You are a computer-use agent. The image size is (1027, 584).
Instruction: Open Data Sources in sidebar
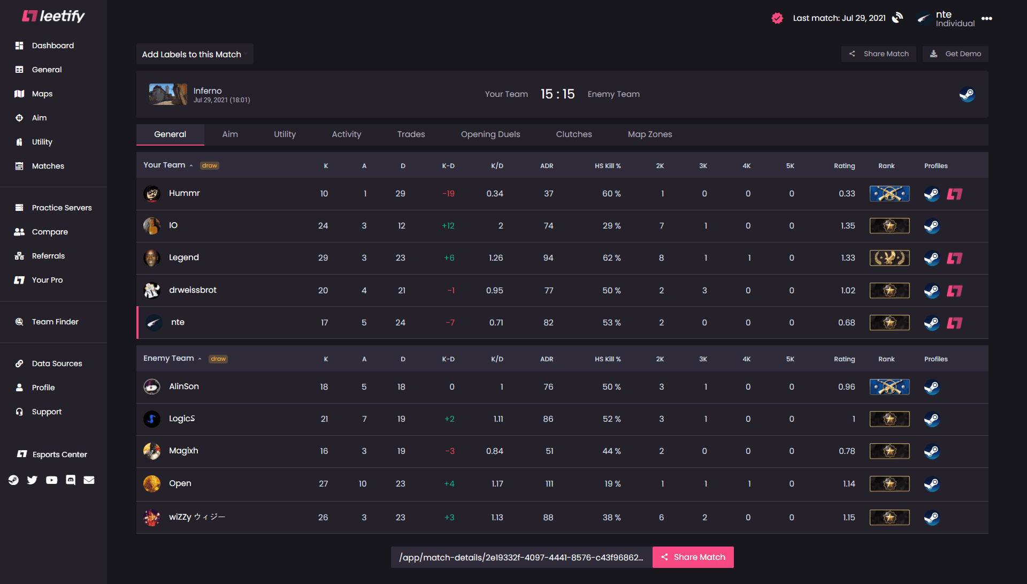[x=57, y=363]
